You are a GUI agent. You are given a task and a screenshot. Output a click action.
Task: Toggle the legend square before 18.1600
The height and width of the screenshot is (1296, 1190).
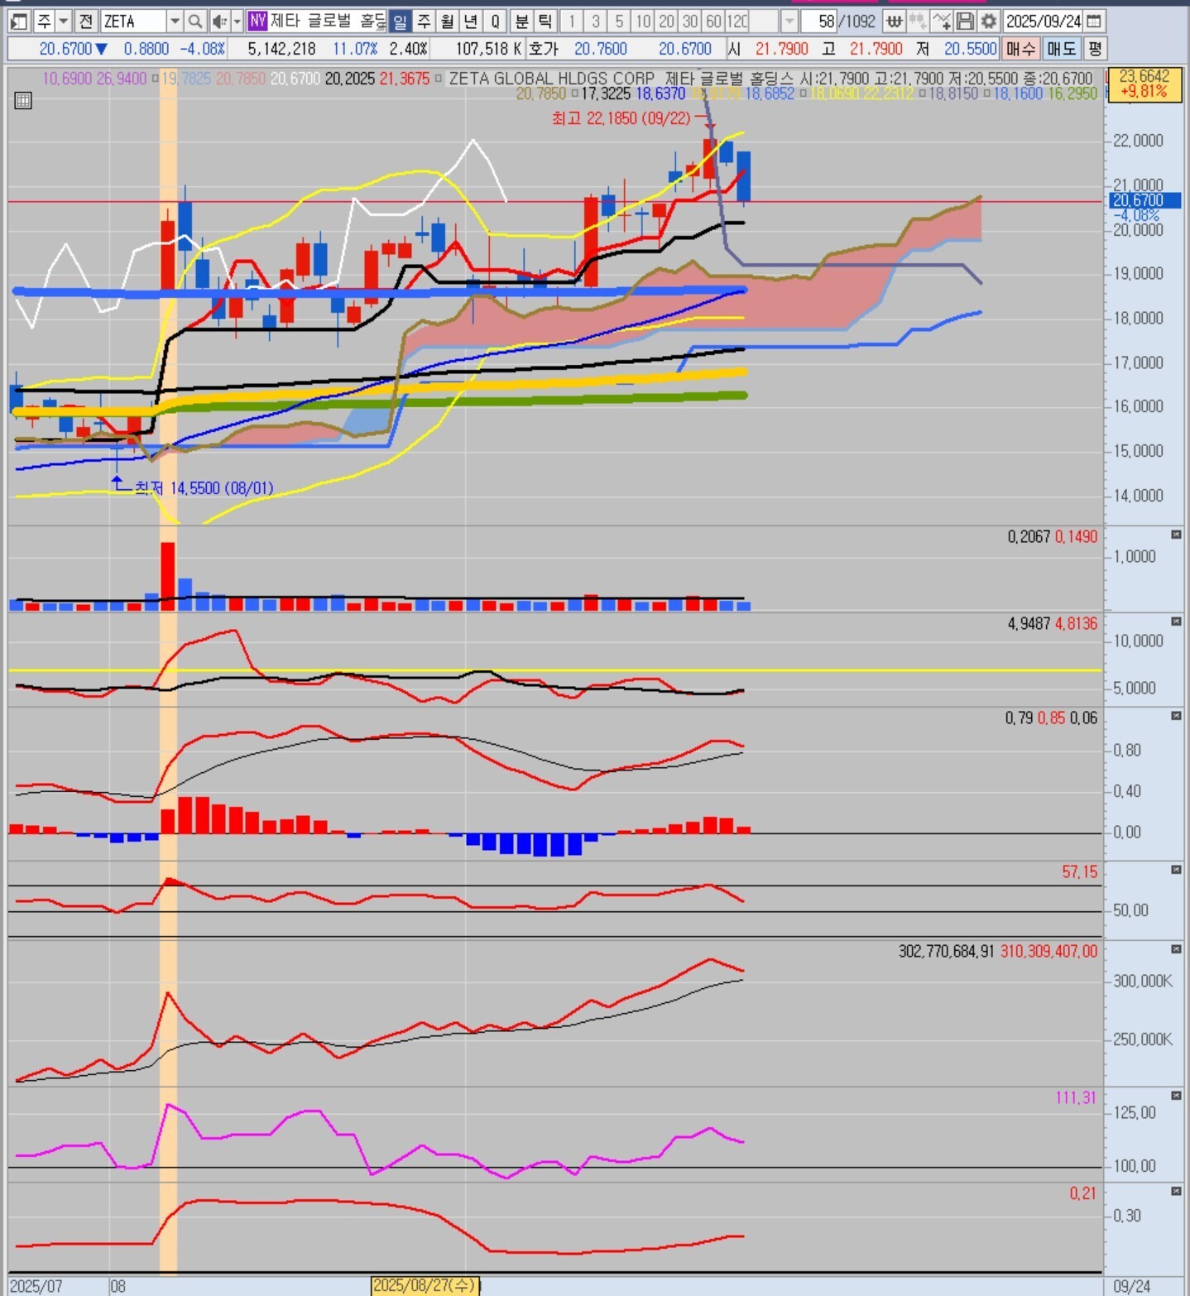click(987, 94)
